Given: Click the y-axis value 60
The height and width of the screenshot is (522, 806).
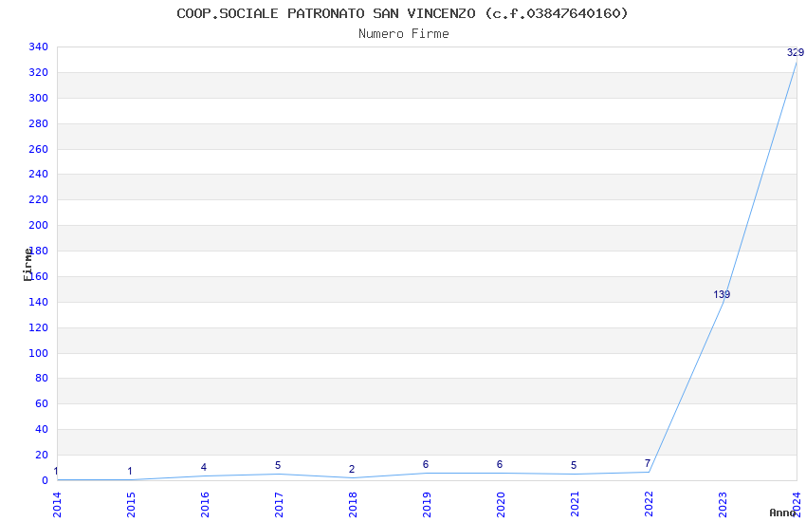Looking at the screenshot, I should 42,403.
